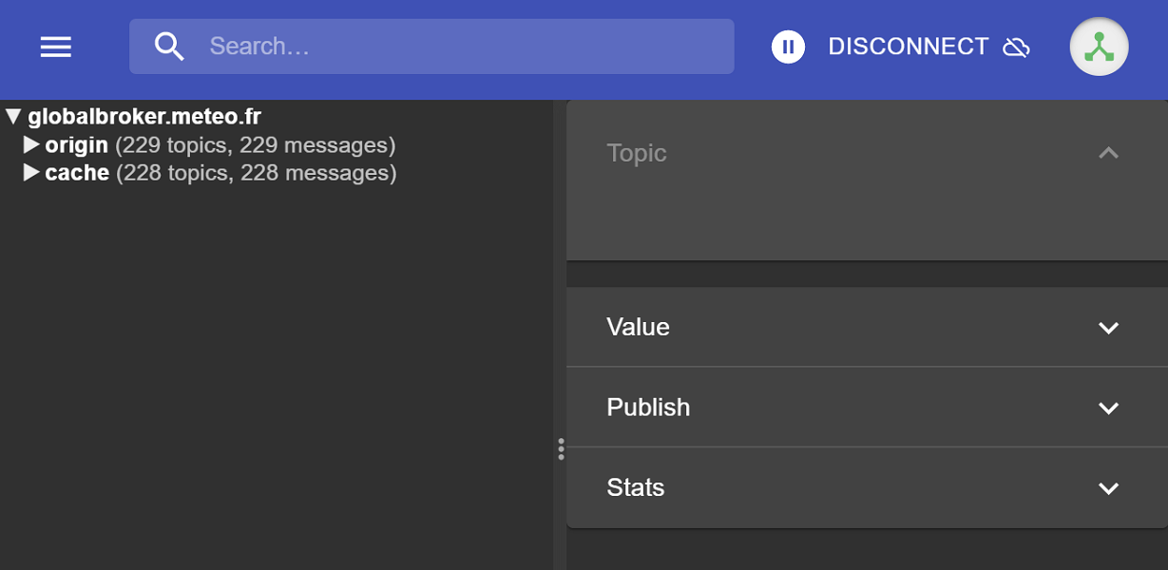Select globalbroker.meteo.fr broker node
Image resolution: width=1168 pixels, height=570 pixels.
(144, 116)
